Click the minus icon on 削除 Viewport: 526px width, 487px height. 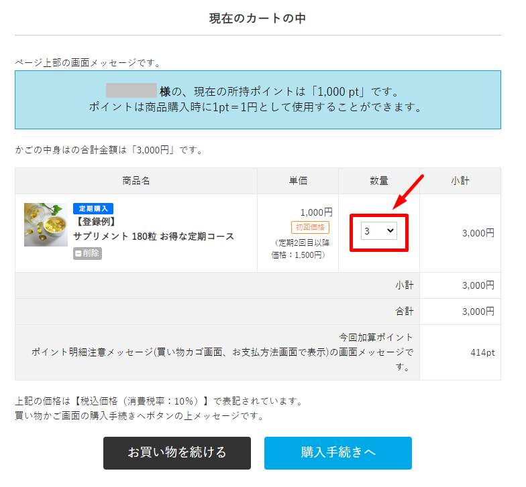click(x=78, y=253)
